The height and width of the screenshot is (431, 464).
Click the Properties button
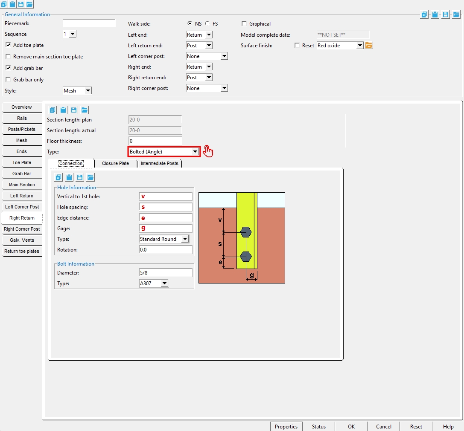tap(286, 427)
